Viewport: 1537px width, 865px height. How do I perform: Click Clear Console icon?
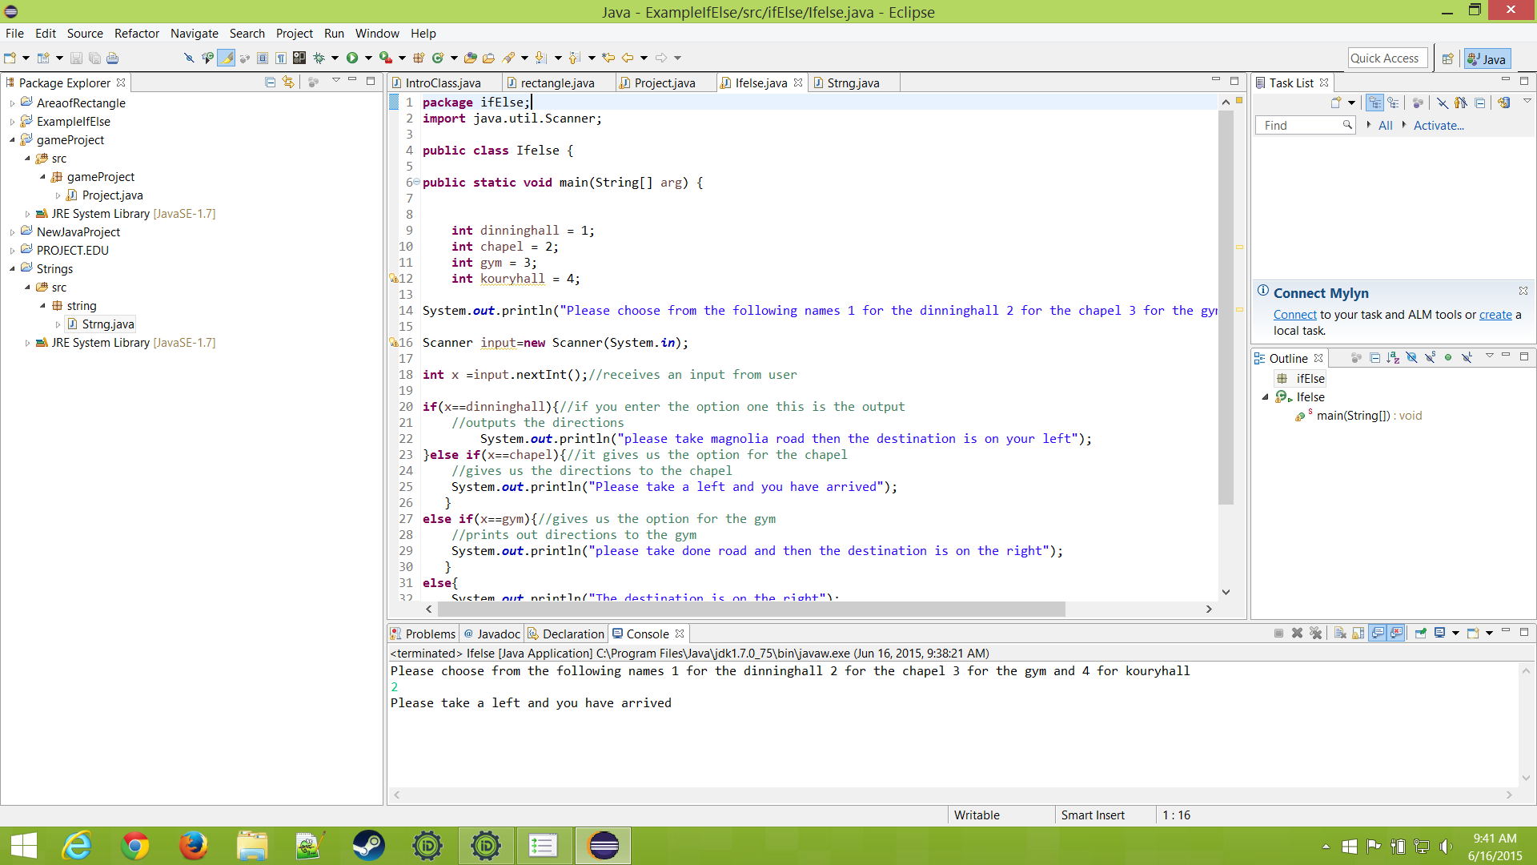(x=1340, y=634)
